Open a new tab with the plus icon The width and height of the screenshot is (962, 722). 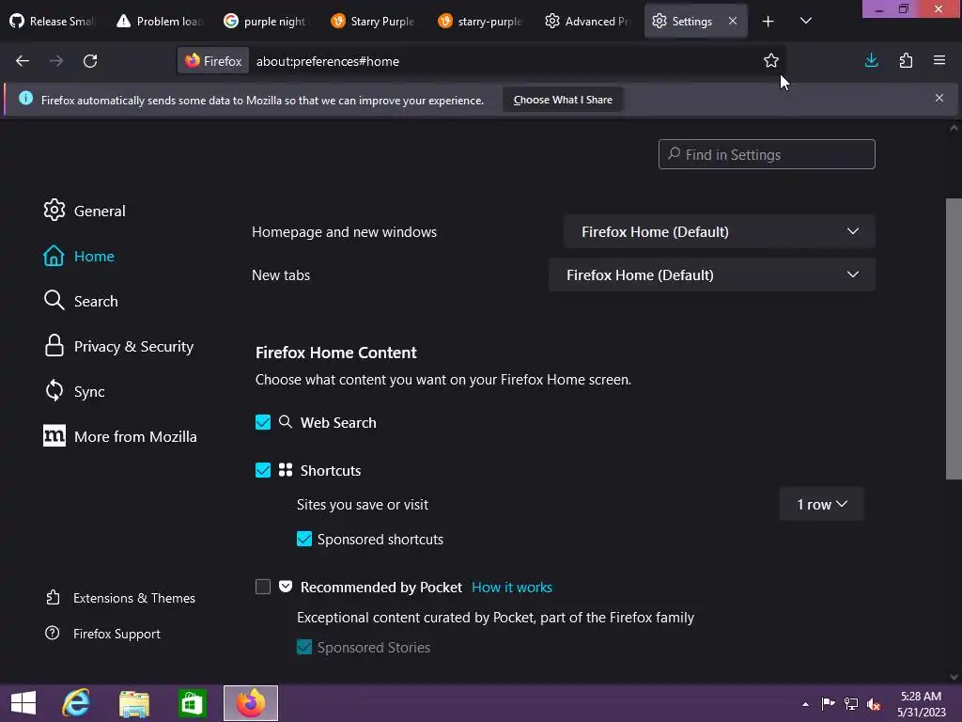coord(768,22)
